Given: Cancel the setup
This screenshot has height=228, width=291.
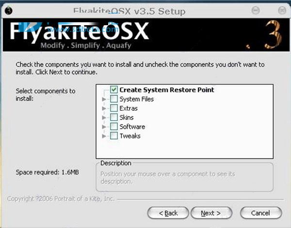Looking at the screenshot, I should [261, 213].
